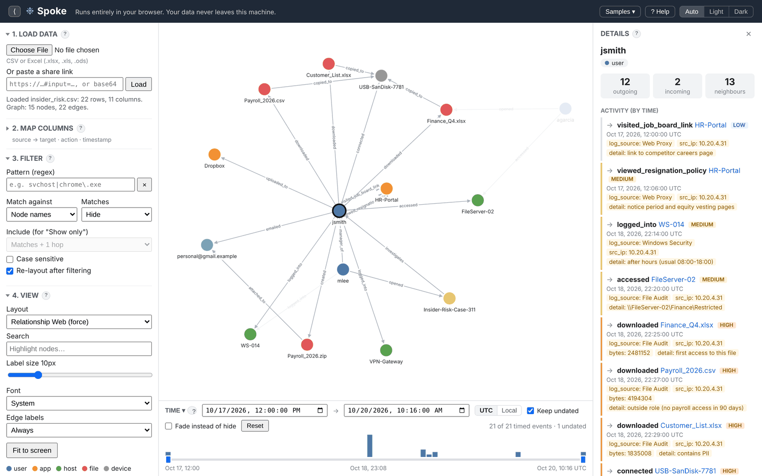Expand the 2. Map Columns section
The image size is (762, 476).
[x=42, y=128]
